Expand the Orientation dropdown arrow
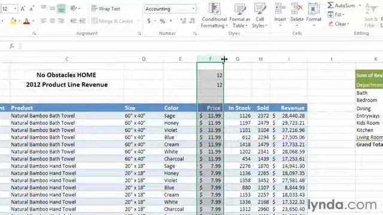The width and height of the screenshot is (383, 215). click(x=80, y=9)
